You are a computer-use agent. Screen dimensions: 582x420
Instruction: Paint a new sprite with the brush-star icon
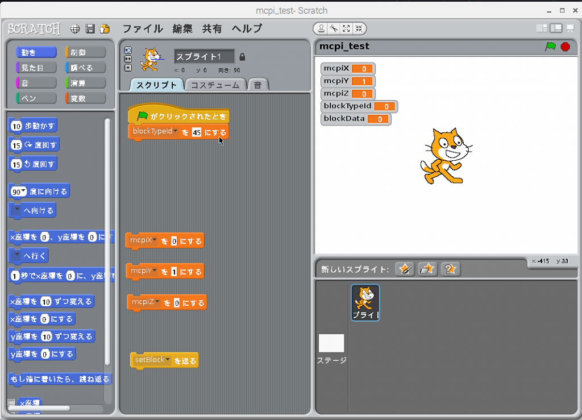404,269
